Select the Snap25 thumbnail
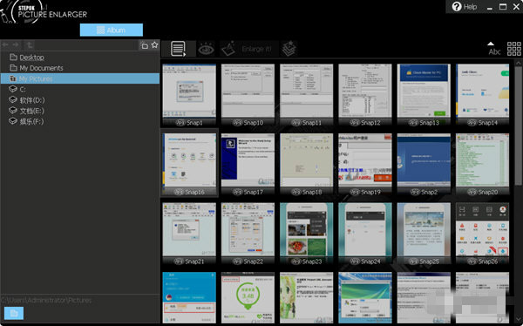Screen dimensions: 523x326 424,229
